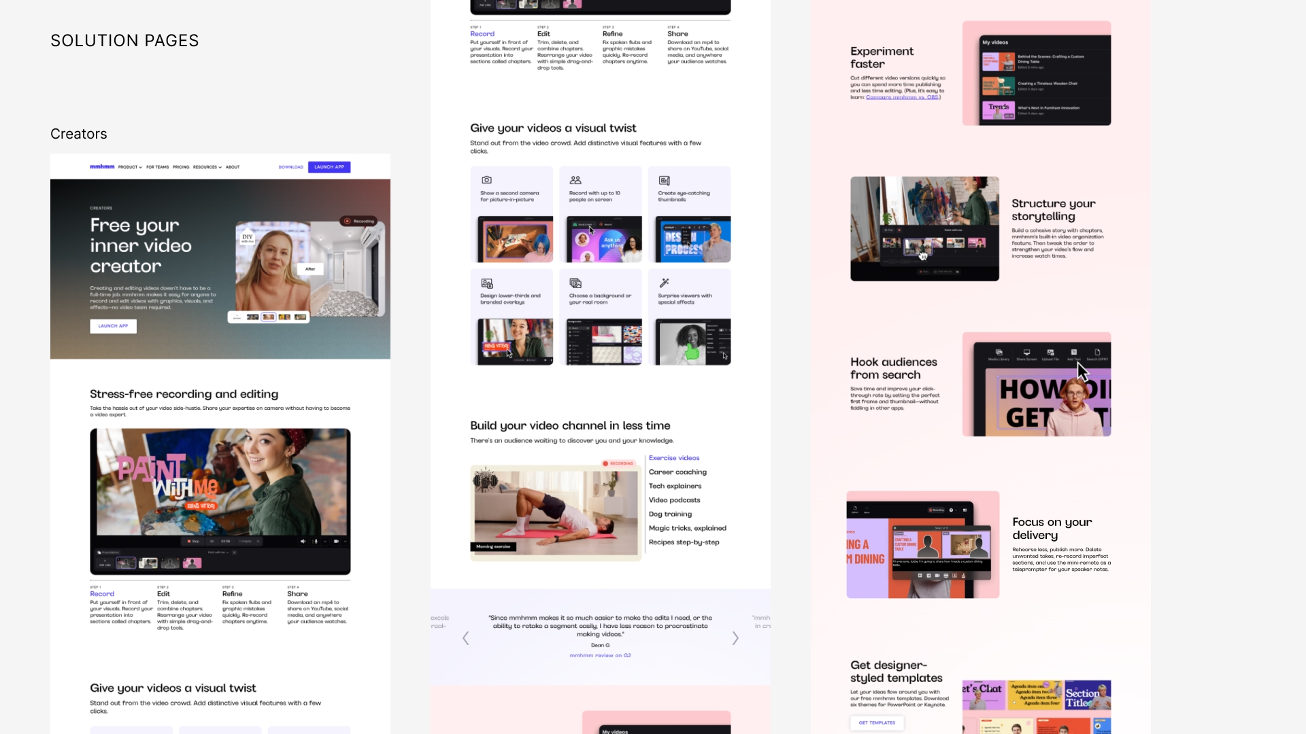Click the camera icon for picture-in-picture

tap(486, 180)
